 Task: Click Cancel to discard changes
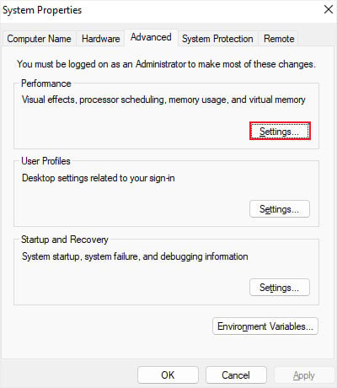pos(236,375)
